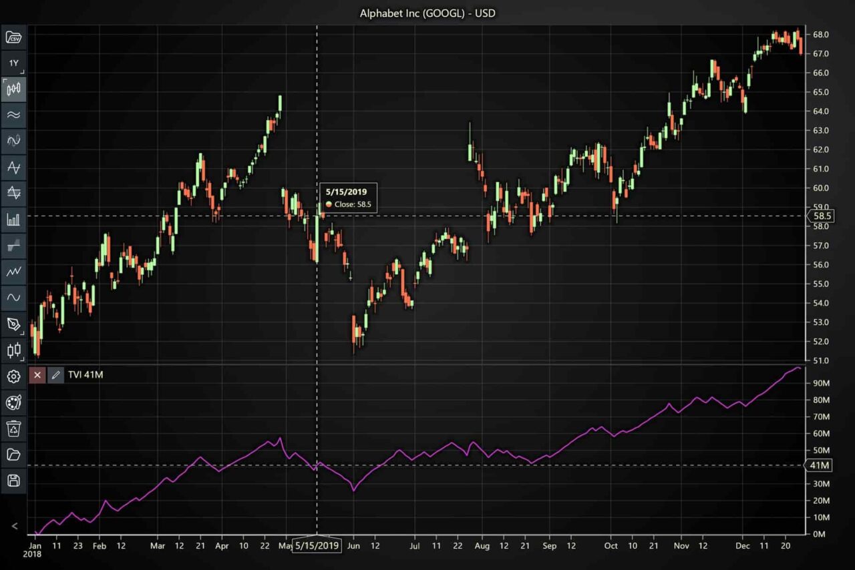The image size is (855, 570).
Task: Click the Mar date axis label
Action: pyautogui.click(x=158, y=545)
